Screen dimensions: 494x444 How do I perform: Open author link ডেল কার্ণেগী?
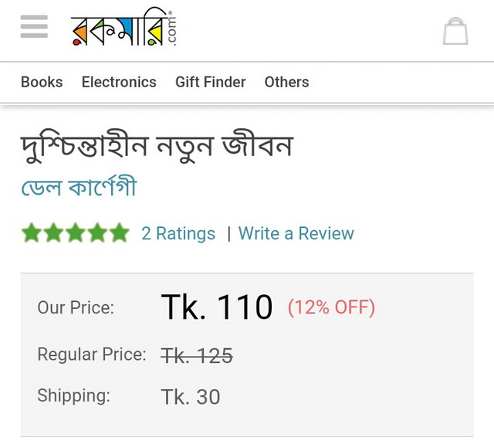(79, 188)
